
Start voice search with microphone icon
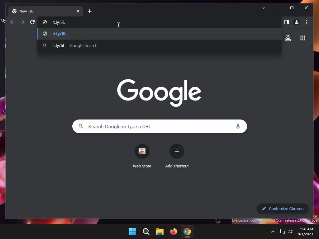point(238,126)
